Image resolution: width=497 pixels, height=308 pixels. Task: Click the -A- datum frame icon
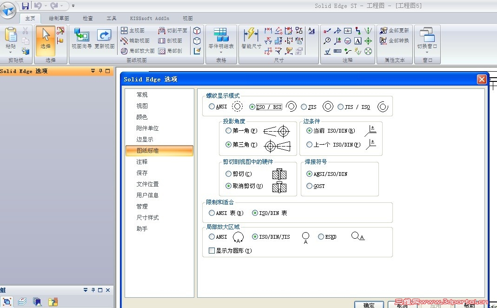[x=348, y=31]
